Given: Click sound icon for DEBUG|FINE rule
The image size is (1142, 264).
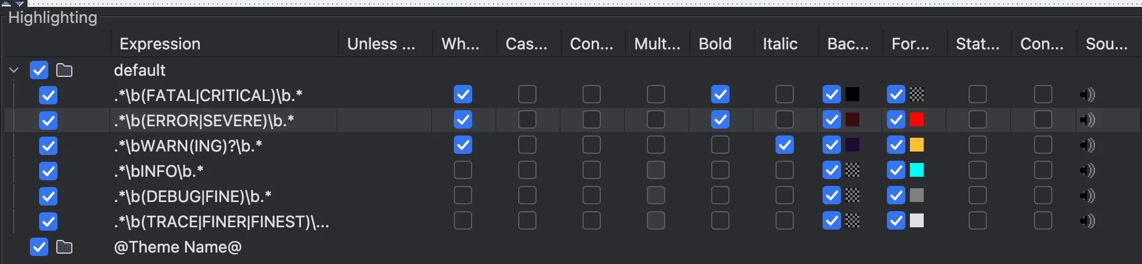Looking at the screenshot, I should click(x=1087, y=196).
